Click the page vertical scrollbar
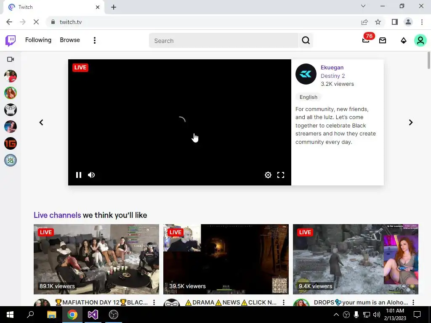Viewport: 431px width, 323px height. coord(429,61)
